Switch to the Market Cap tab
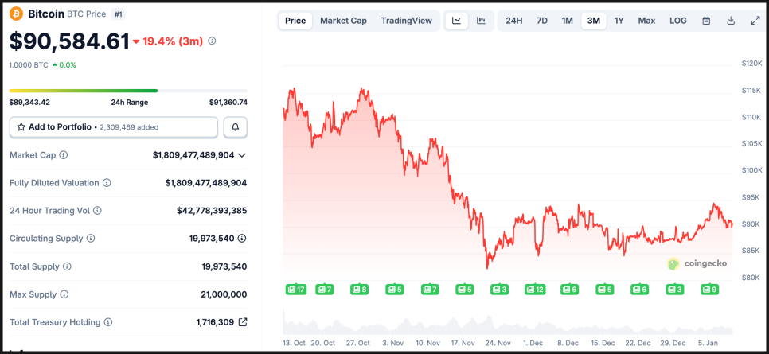769x354 pixels. coord(343,21)
